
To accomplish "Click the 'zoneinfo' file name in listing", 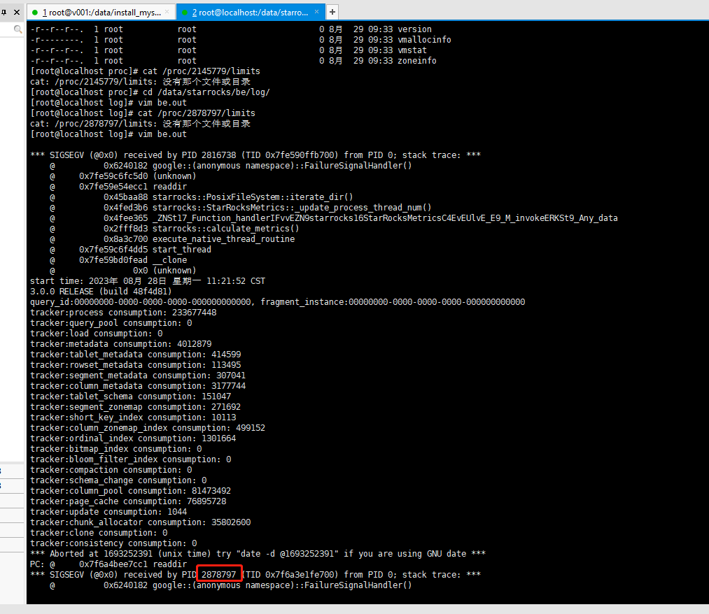I will point(417,61).
